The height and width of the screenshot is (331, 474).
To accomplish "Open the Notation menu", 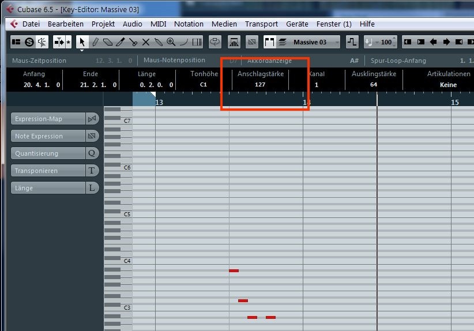I will (189, 24).
